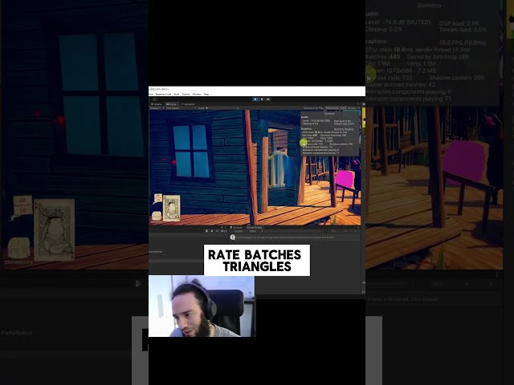
Task: Open the Free Aspect dropdown
Action: (x=181, y=108)
